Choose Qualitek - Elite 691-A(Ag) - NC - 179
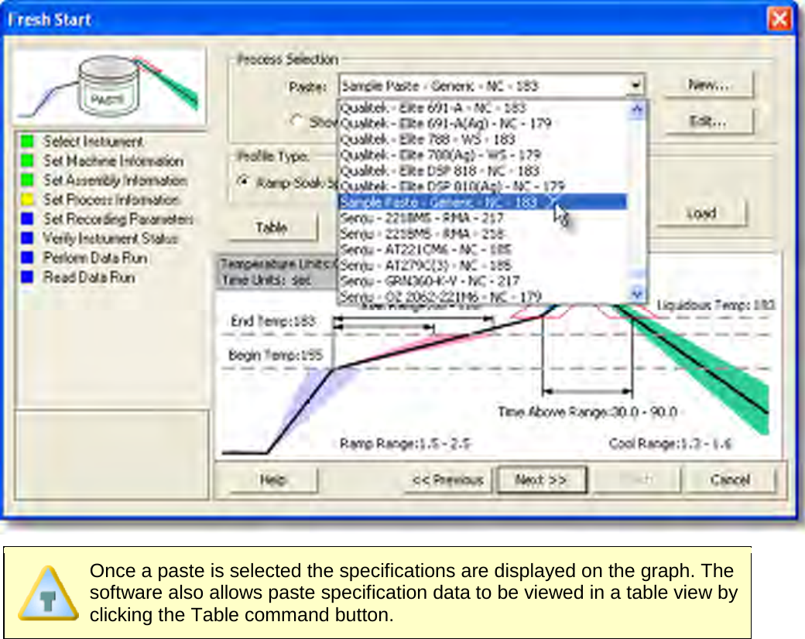805x639 pixels. 482,124
